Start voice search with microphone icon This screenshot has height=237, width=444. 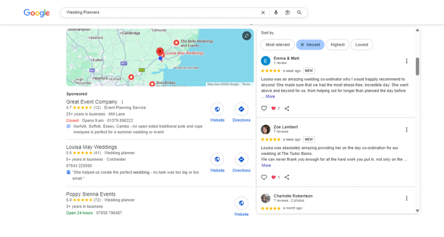[x=276, y=12]
